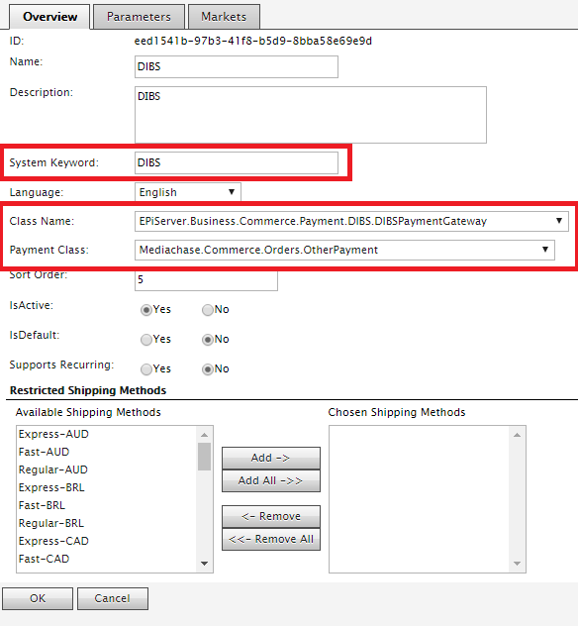Click the System Keyword input field

point(237,162)
